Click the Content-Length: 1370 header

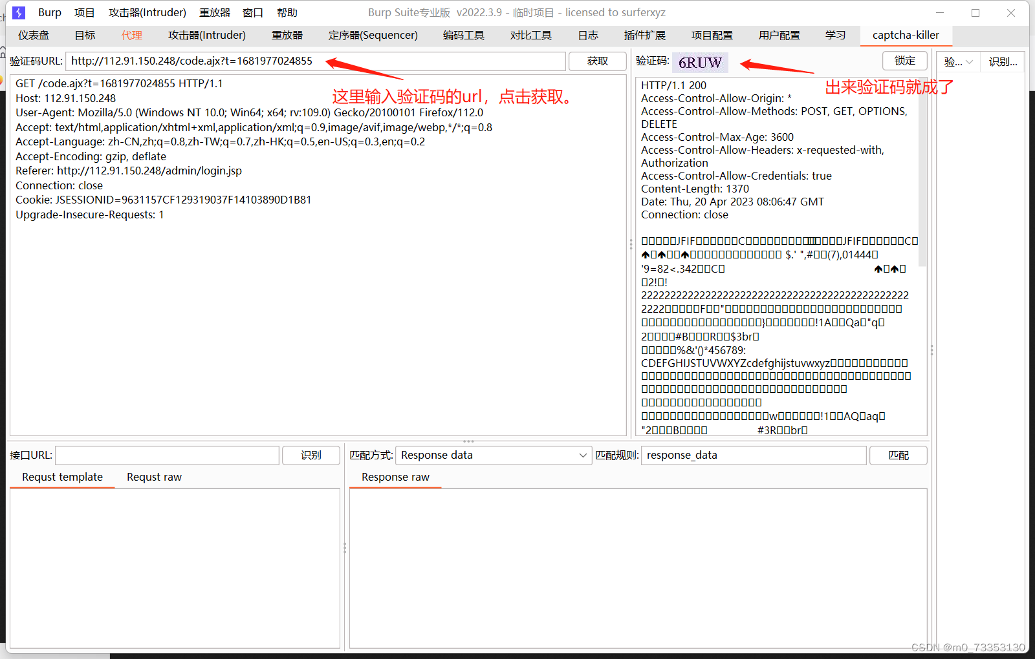tap(695, 189)
